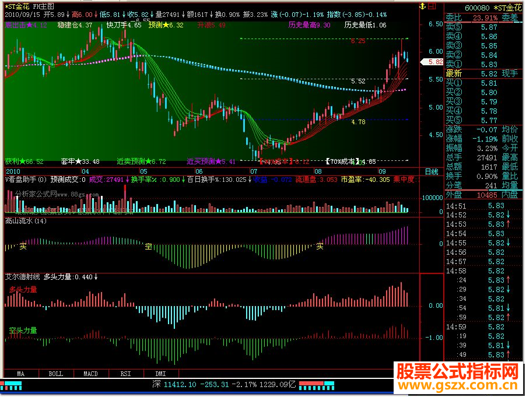Click the 涨跌 -0.07 row in the quote panel
Image resolution: width=526 pixels, height=397 pixels.
471,130
